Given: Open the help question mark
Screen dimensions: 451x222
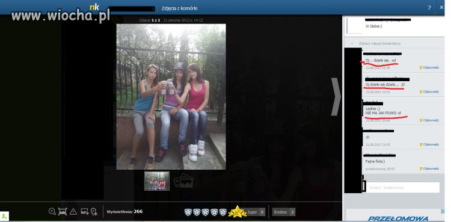Looking at the screenshot, I should (429, 8).
